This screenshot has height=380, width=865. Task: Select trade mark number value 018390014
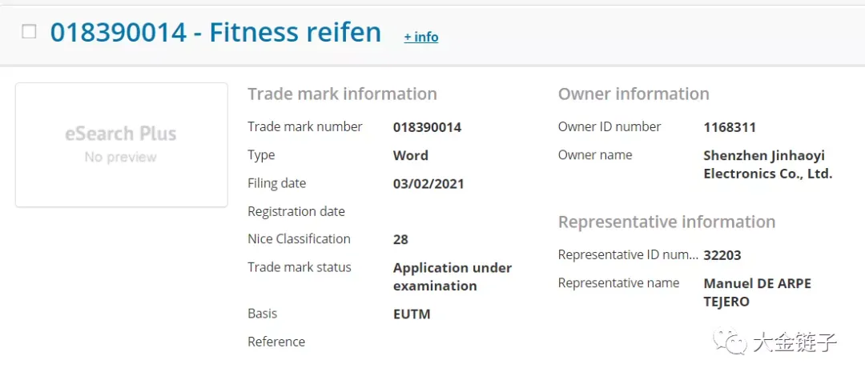click(x=427, y=127)
